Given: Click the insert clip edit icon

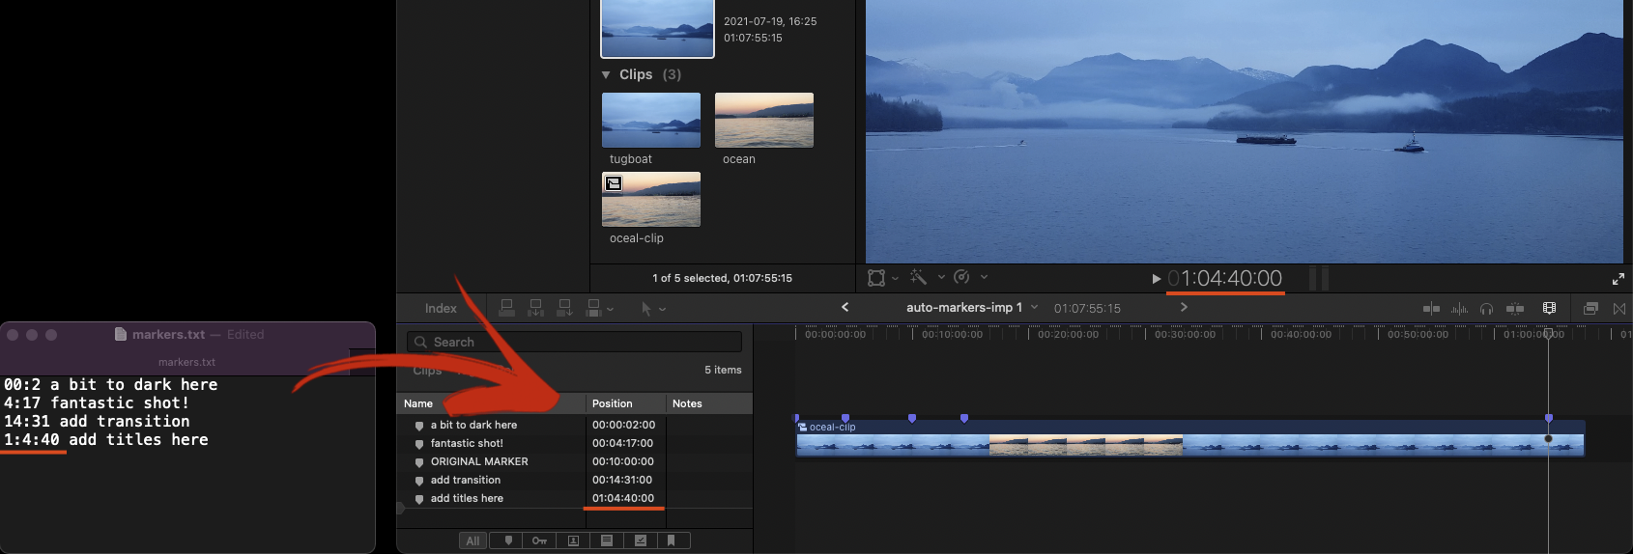Looking at the screenshot, I should coord(535,308).
